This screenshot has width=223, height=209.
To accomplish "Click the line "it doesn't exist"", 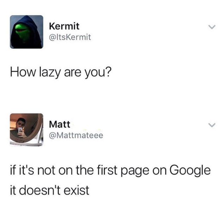I will tap(50, 190).
